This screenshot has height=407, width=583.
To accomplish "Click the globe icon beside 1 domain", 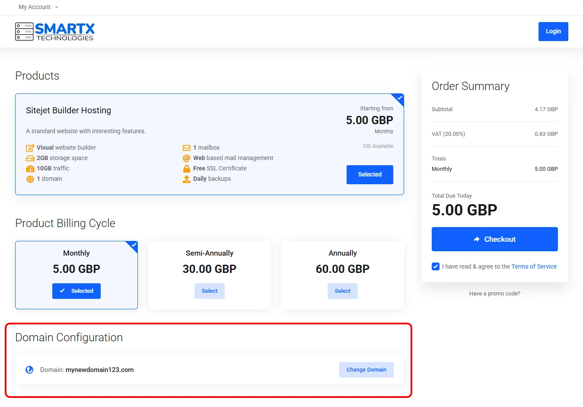I will coord(30,179).
